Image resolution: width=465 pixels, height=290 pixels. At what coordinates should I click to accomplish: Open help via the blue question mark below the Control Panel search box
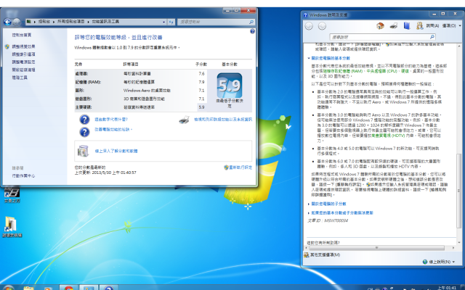[252, 31]
